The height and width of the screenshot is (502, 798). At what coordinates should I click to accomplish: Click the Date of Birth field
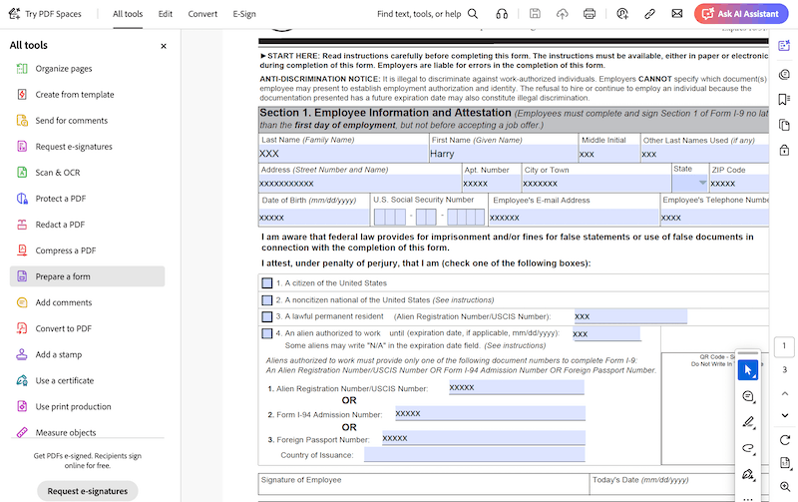pos(314,217)
